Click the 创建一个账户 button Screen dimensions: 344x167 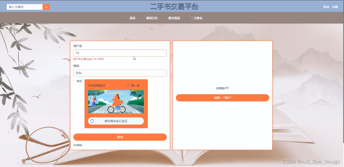[x=223, y=98]
